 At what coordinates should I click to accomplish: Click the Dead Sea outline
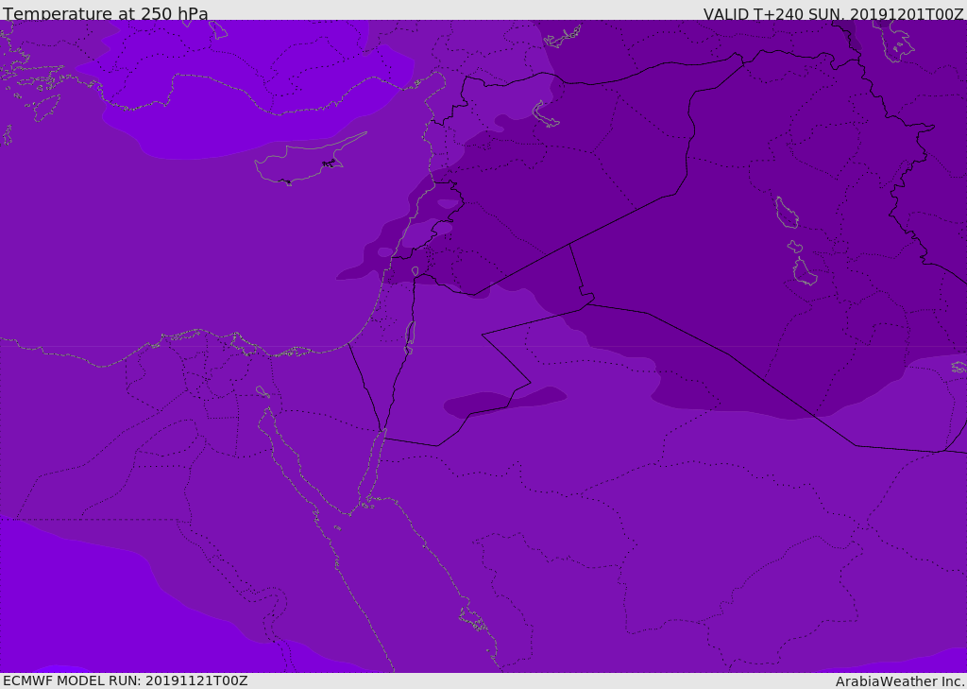410,337
